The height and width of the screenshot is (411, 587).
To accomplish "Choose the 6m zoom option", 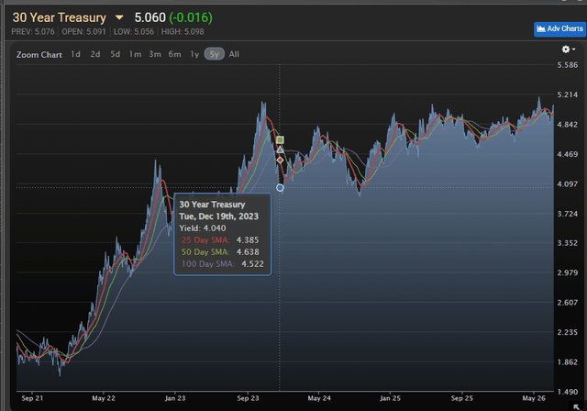I will 174,54.
